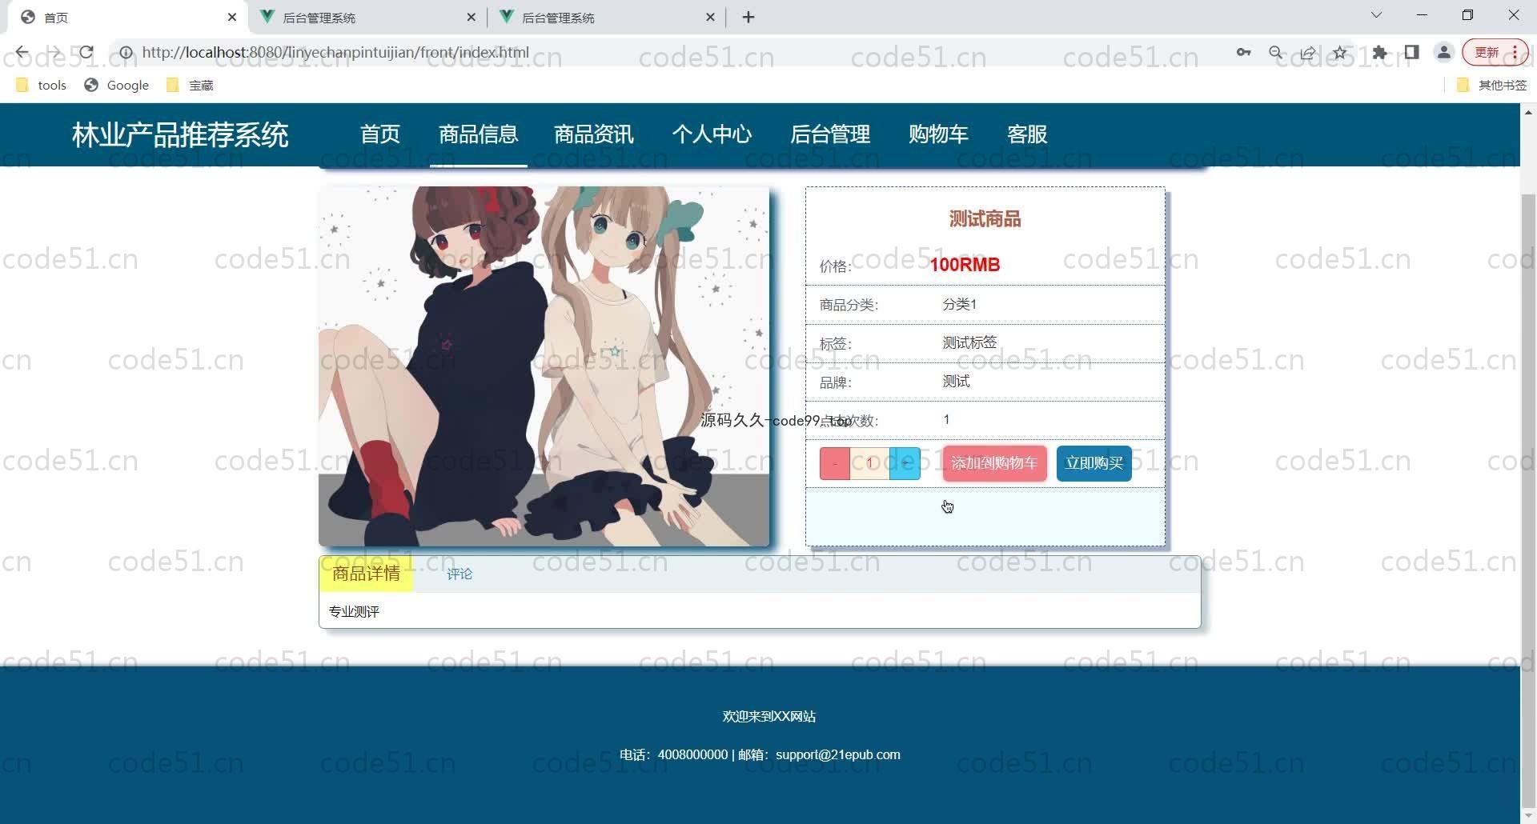Reload the page with the refresh icon
This screenshot has height=824, width=1537.
pos(86,53)
